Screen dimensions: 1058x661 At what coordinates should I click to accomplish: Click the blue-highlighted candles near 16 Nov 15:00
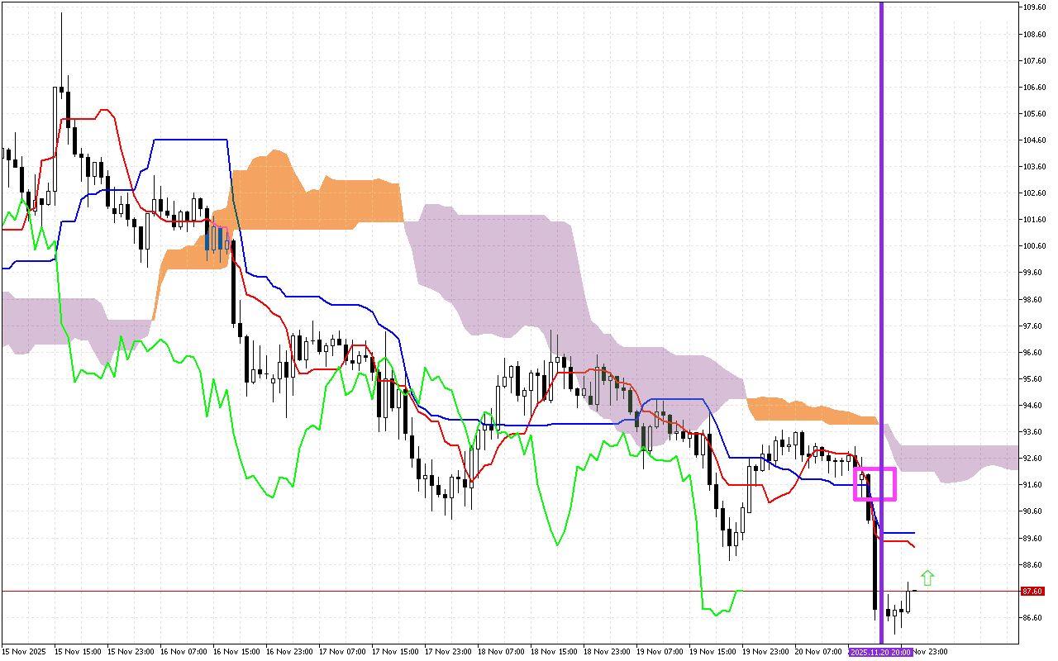point(216,240)
